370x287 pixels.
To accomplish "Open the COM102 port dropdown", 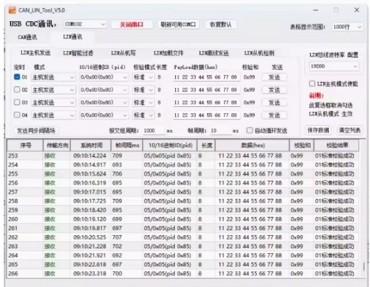I will click(x=85, y=24).
